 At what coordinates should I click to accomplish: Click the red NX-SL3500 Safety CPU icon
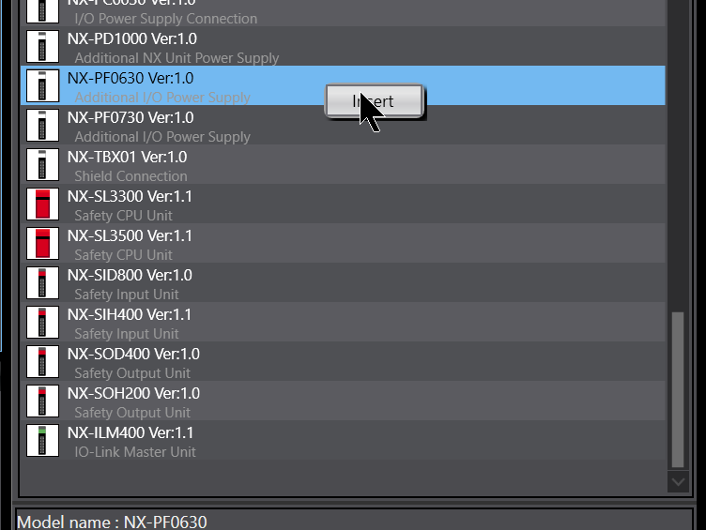[x=42, y=243]
